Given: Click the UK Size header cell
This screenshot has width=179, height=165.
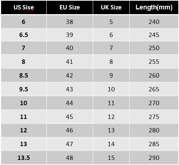Looking at the screenshot, I should [111, 7].
